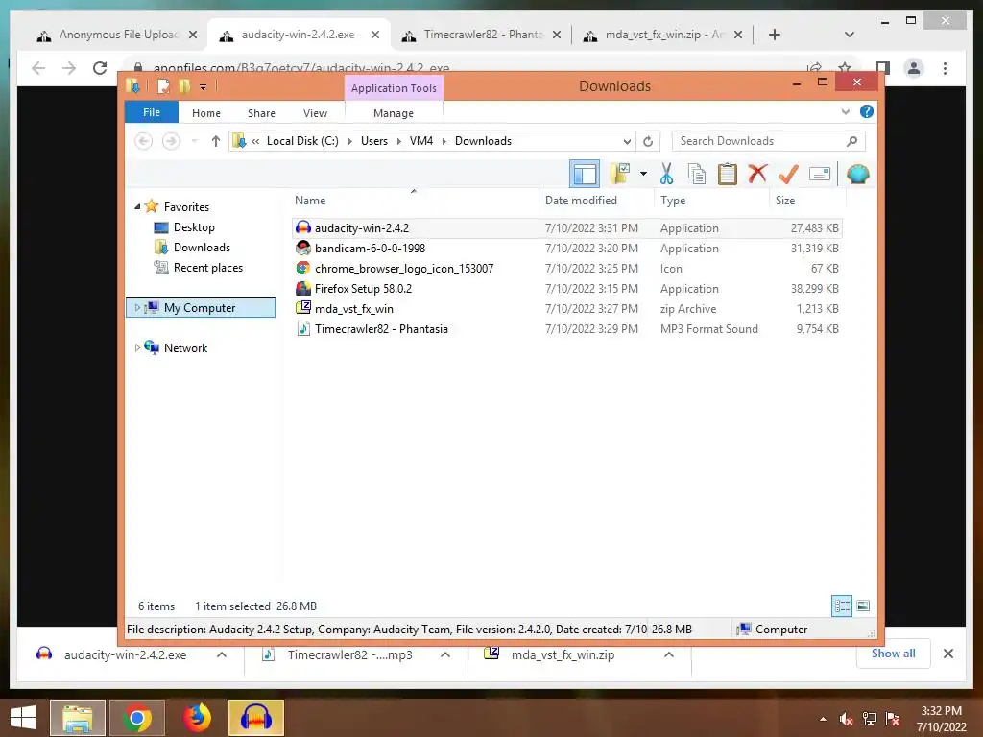
Task: Open the View ribbon tab
Action: 315,113
